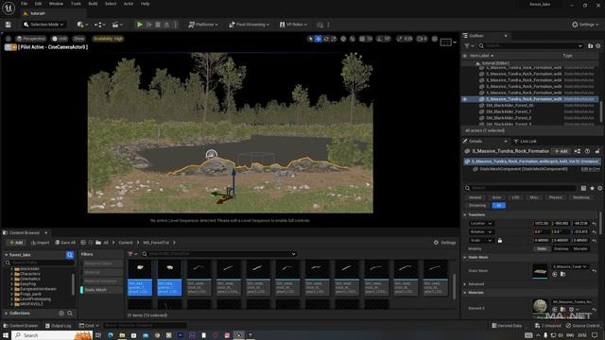Collapse the Transform section

click(x=465, y=215)
